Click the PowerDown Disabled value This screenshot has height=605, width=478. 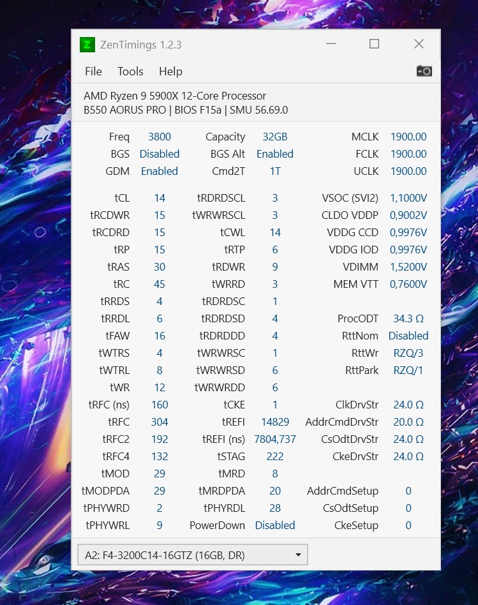tap(275, 525)
